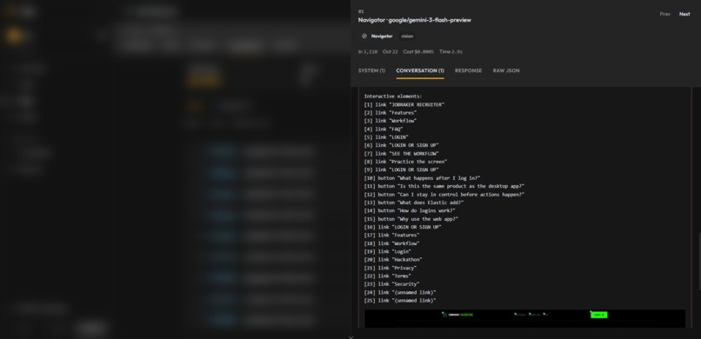Click line [5] link "LOGIN"
The height and width of the screenshot is (339, 701).
pos(386,137)
